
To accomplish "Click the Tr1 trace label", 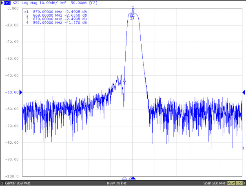I will pos(7,3).
